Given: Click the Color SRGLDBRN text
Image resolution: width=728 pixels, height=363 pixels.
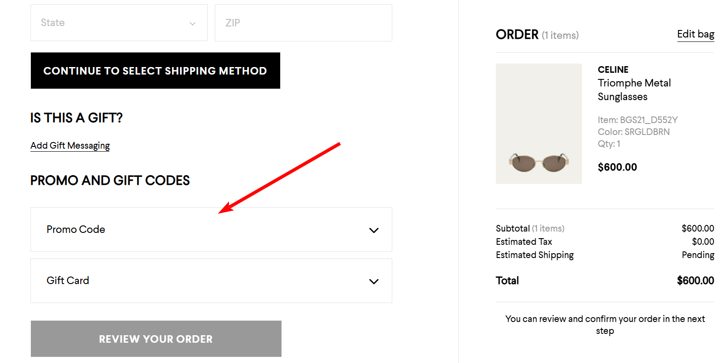Looking at the screenshot, I should point(634,132).
